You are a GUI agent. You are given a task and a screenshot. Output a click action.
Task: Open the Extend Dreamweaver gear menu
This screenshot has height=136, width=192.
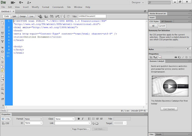coord(21,2)
